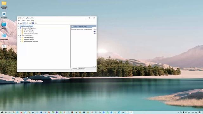Select Local Computer Policy root node
Viewport: 203px width, 114px height.
point(26,26)
